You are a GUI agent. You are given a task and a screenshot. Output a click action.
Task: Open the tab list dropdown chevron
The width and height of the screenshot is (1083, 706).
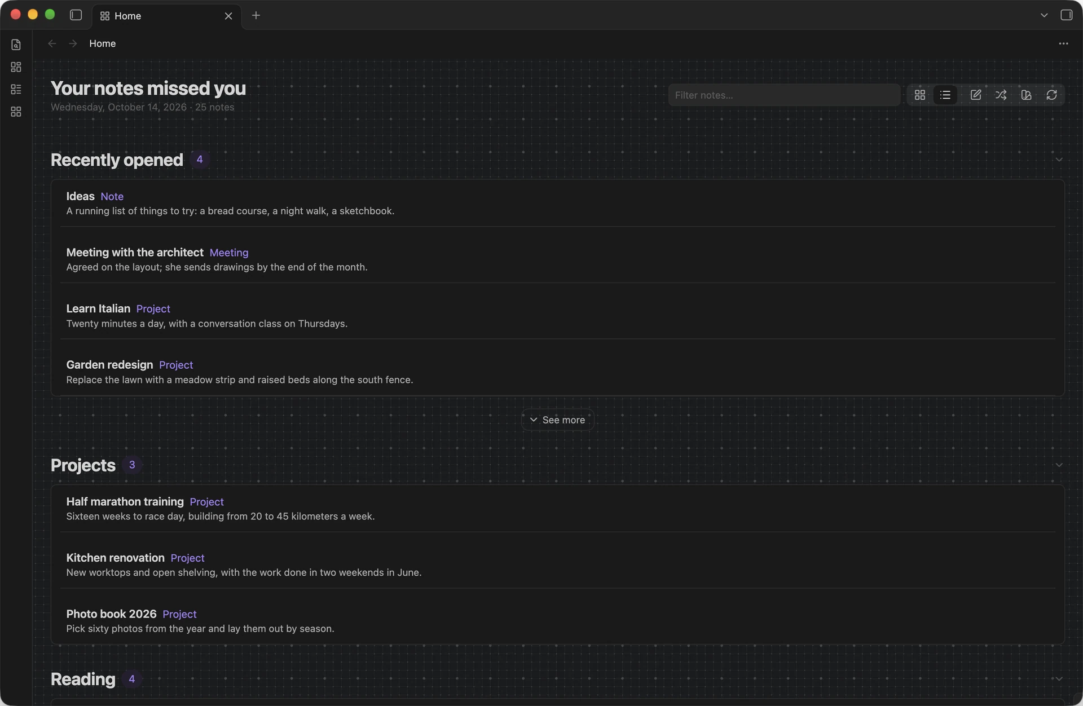click(1044, 15)
